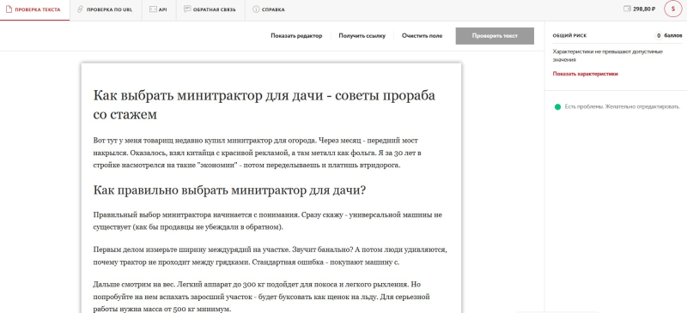Click the Проверить текст button

(x=495, y=36)
